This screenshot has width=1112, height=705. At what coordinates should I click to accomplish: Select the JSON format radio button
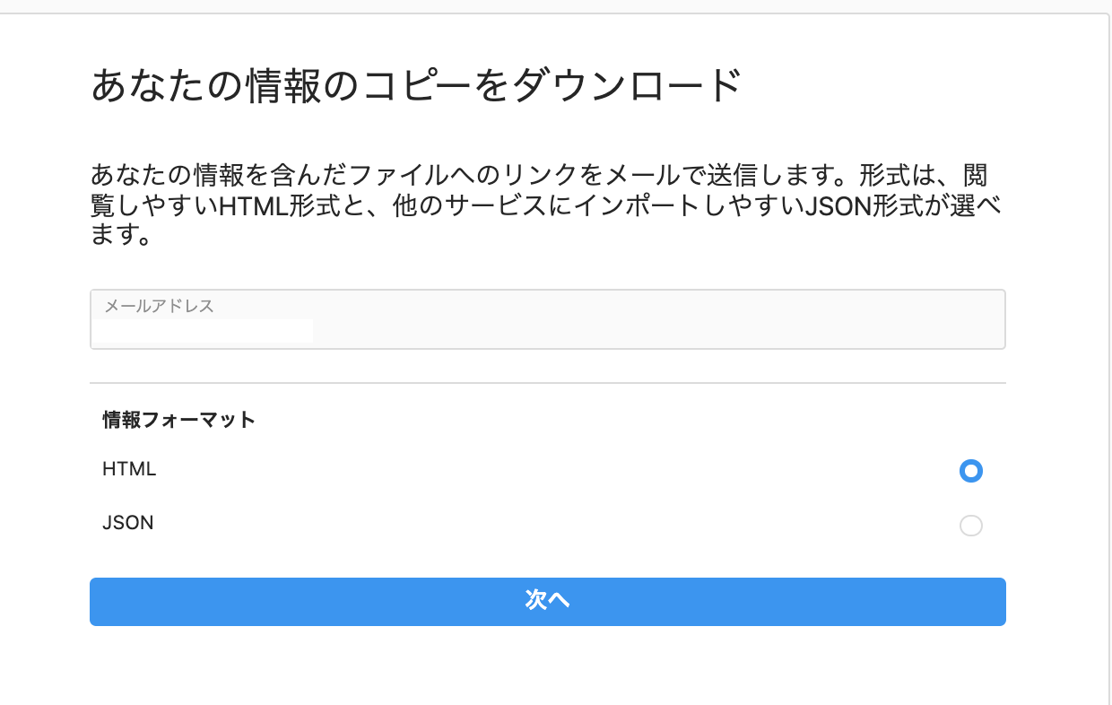point(970,526)
